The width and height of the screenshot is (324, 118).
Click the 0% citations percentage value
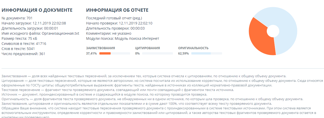pos(138,54)
